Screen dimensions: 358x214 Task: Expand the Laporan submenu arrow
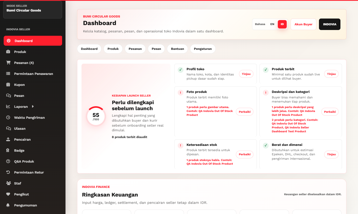pos(33,106)
